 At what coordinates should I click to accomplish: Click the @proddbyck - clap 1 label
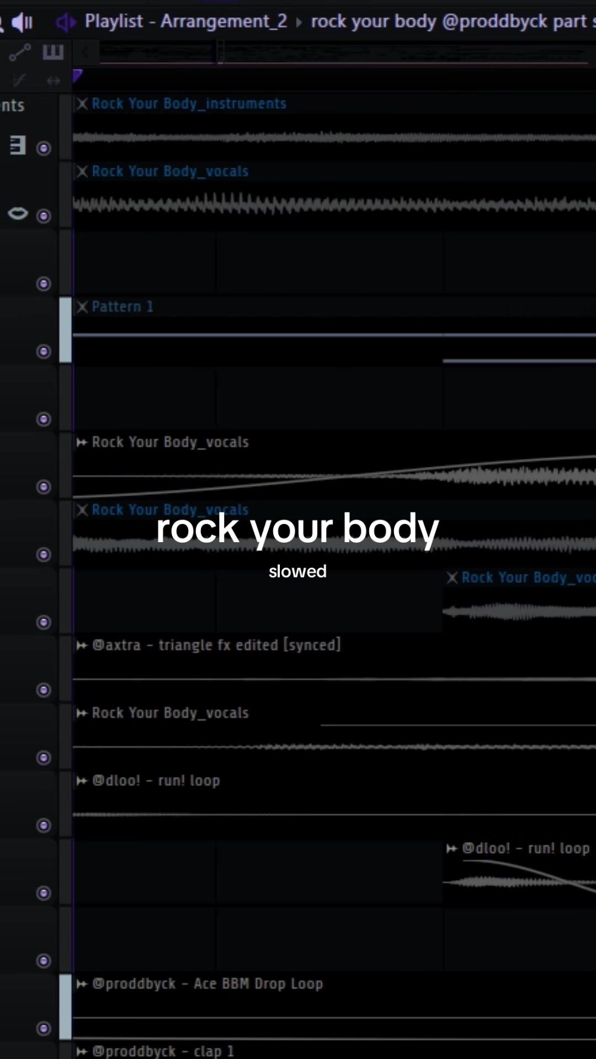163,1051
